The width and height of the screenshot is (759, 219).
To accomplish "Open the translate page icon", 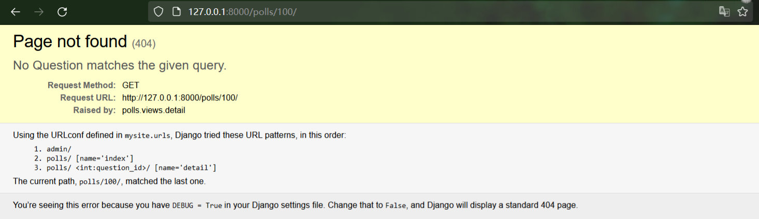I will (724, 11).
